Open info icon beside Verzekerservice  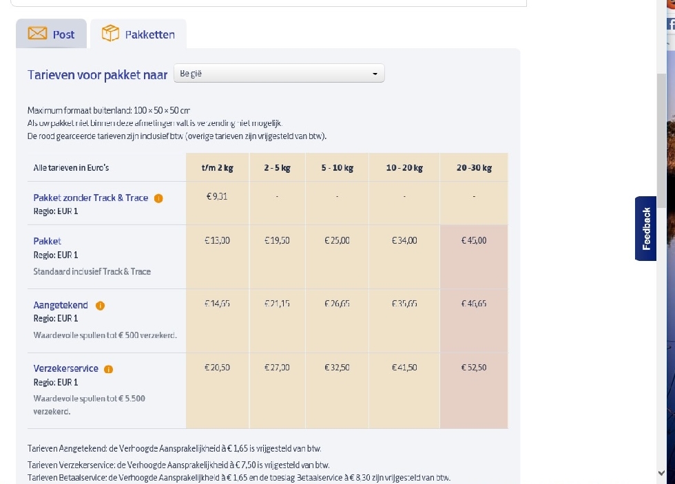109,369
